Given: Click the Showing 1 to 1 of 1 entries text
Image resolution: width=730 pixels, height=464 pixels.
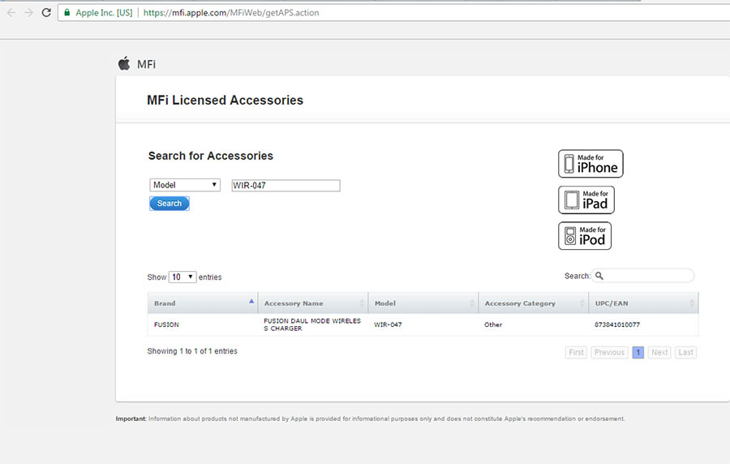Looking at the screenshot, I should (192, 351).
